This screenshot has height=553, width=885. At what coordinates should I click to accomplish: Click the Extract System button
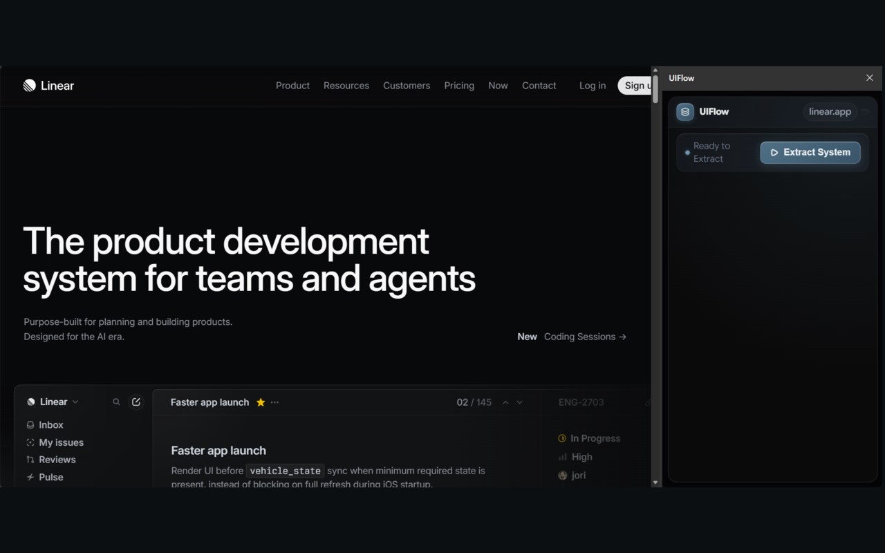tap(810, 153)
